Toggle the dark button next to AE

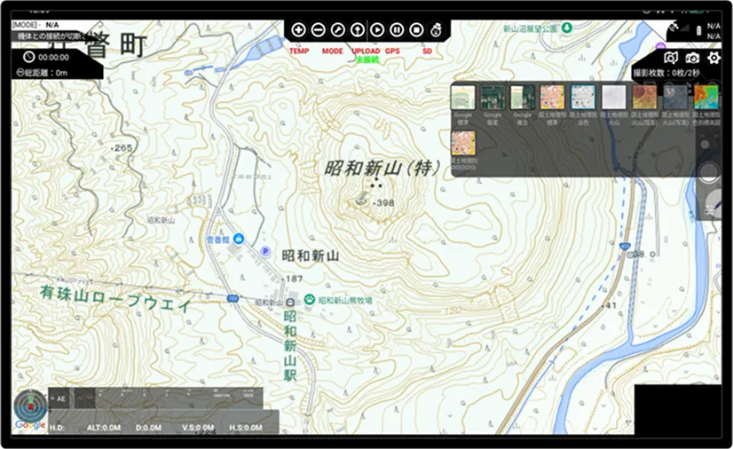(x=84, y=398)
